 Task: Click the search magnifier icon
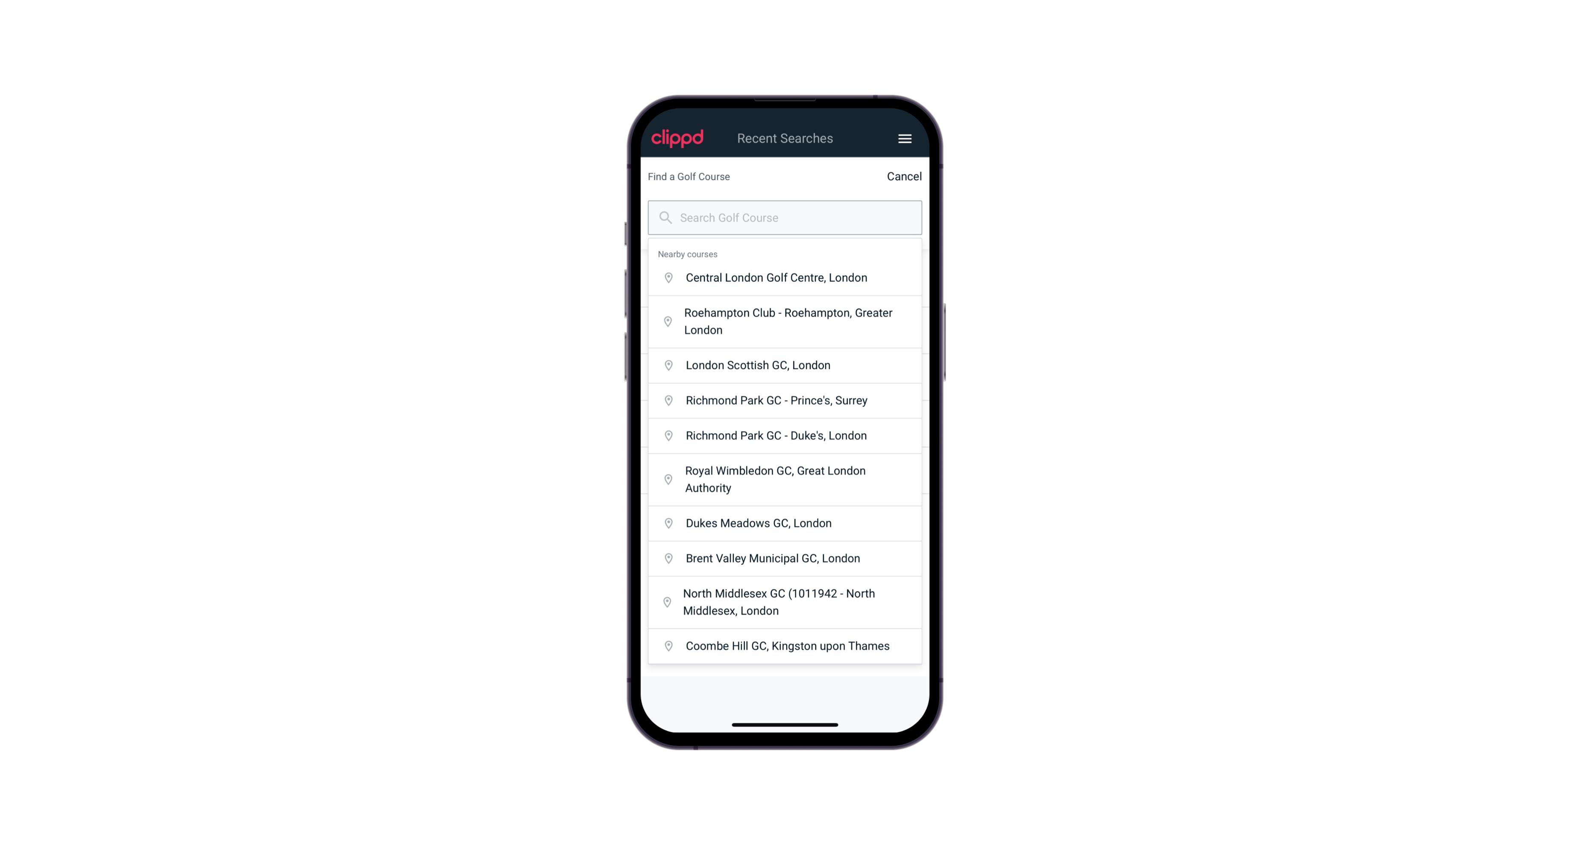coord(665,216)
